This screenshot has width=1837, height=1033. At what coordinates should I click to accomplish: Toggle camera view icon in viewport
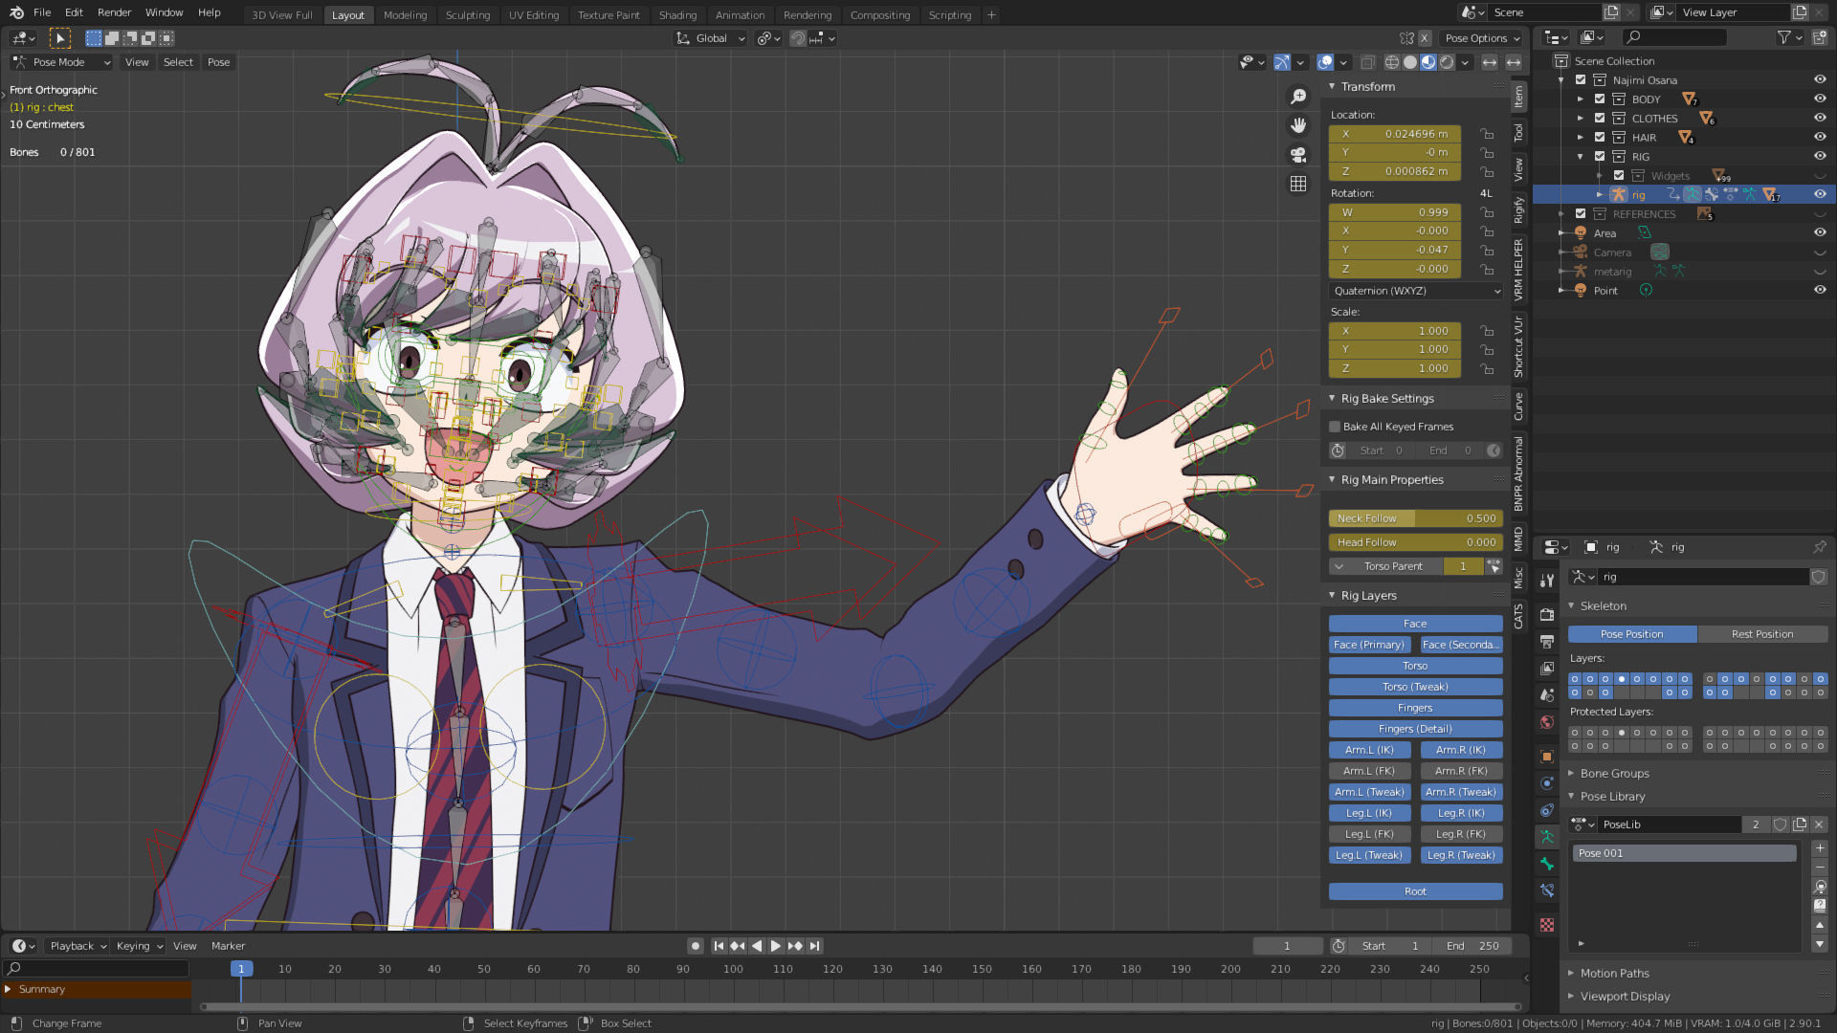1298,154
